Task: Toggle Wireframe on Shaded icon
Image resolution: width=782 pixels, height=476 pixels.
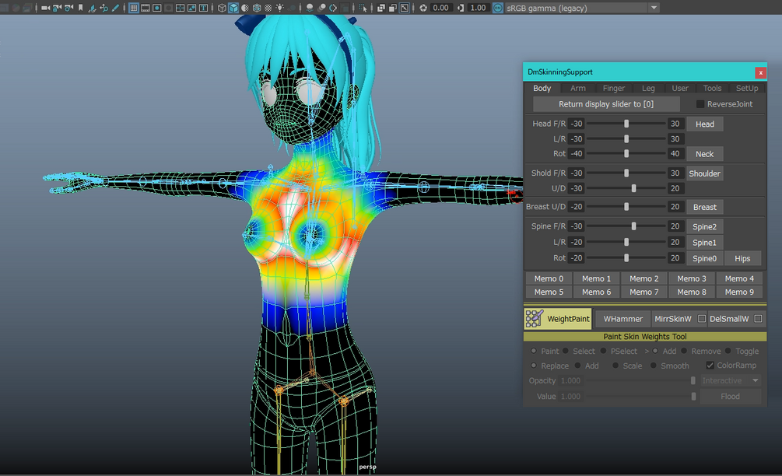Action: [x=257, y=8]
